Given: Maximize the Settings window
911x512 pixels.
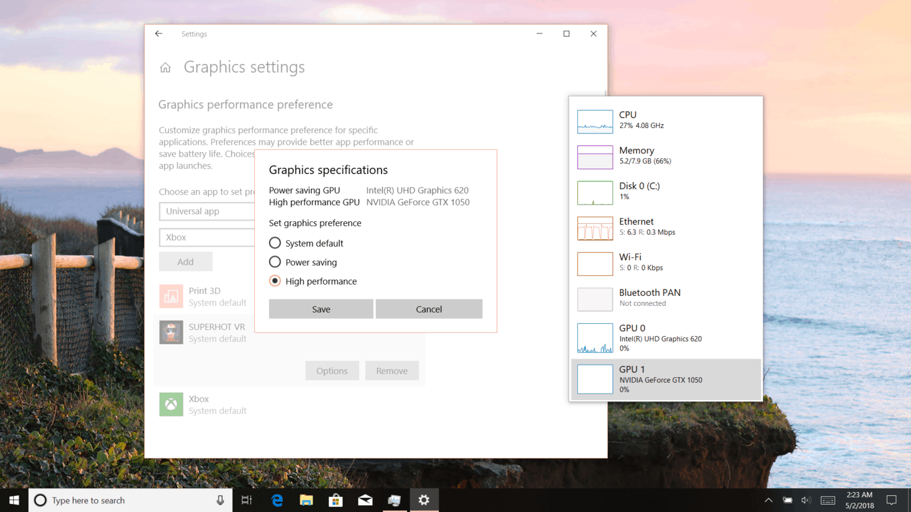Looking at the screenshot, I should 567,33.
